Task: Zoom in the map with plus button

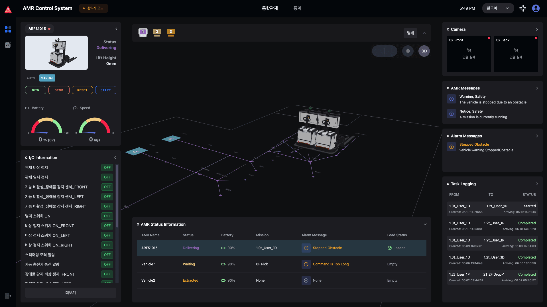Action: tap(391, 51)
